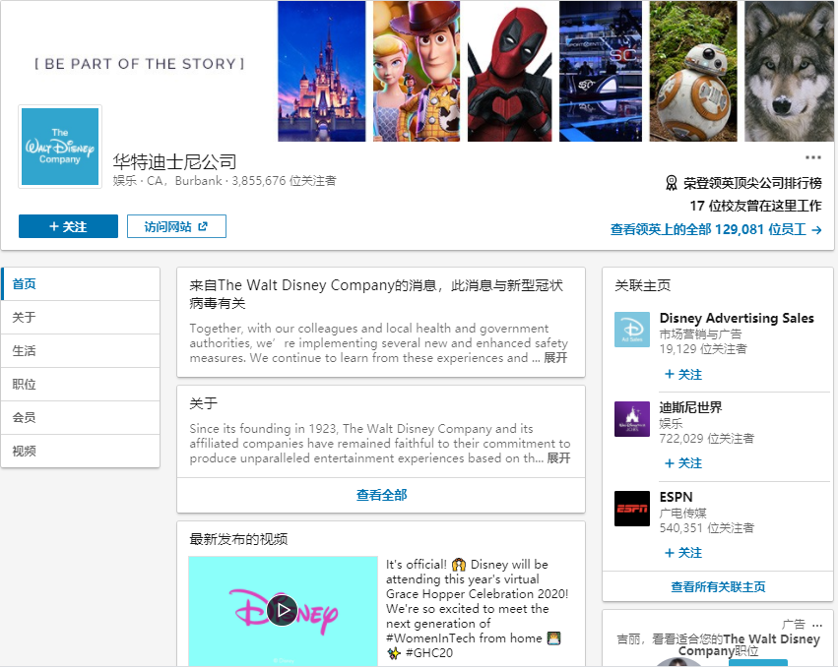Play the Disney video
The image size is (838, 668).
[x=283, y=610]
